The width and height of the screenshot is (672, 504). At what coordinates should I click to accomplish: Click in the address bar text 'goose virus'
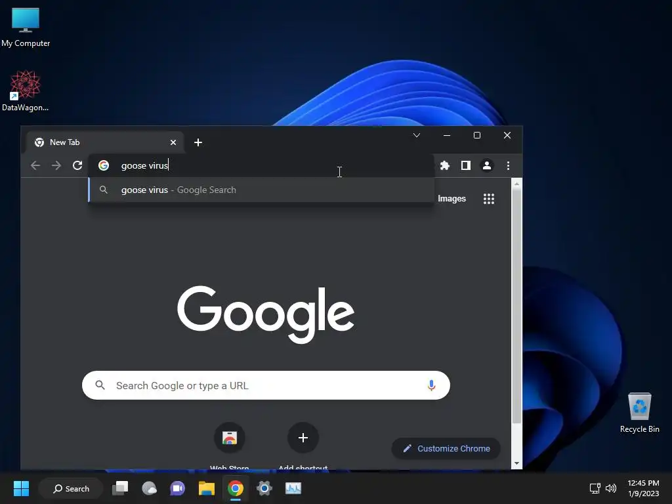(x=144, y=165)
